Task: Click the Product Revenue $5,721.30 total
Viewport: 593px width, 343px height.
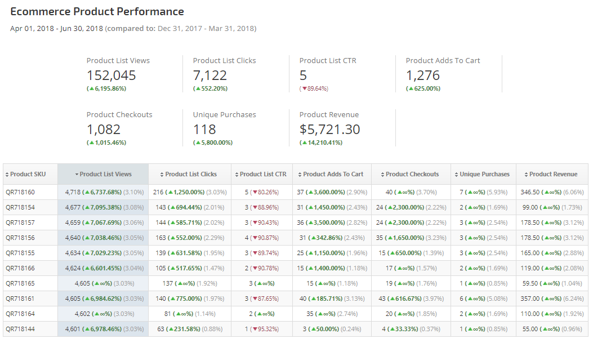Action: coord(329,130)
